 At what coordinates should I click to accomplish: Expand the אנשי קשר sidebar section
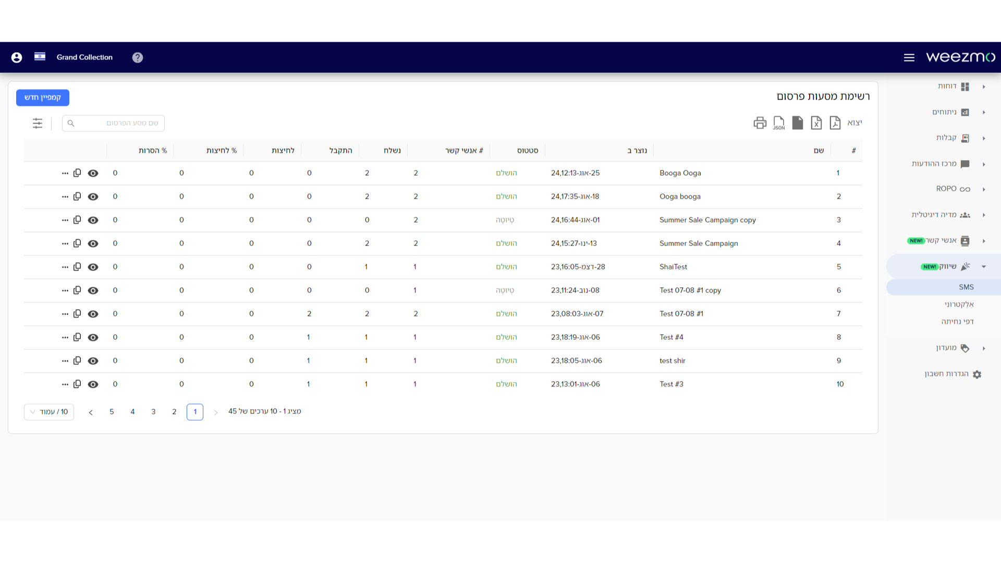(x=984, y=241)
